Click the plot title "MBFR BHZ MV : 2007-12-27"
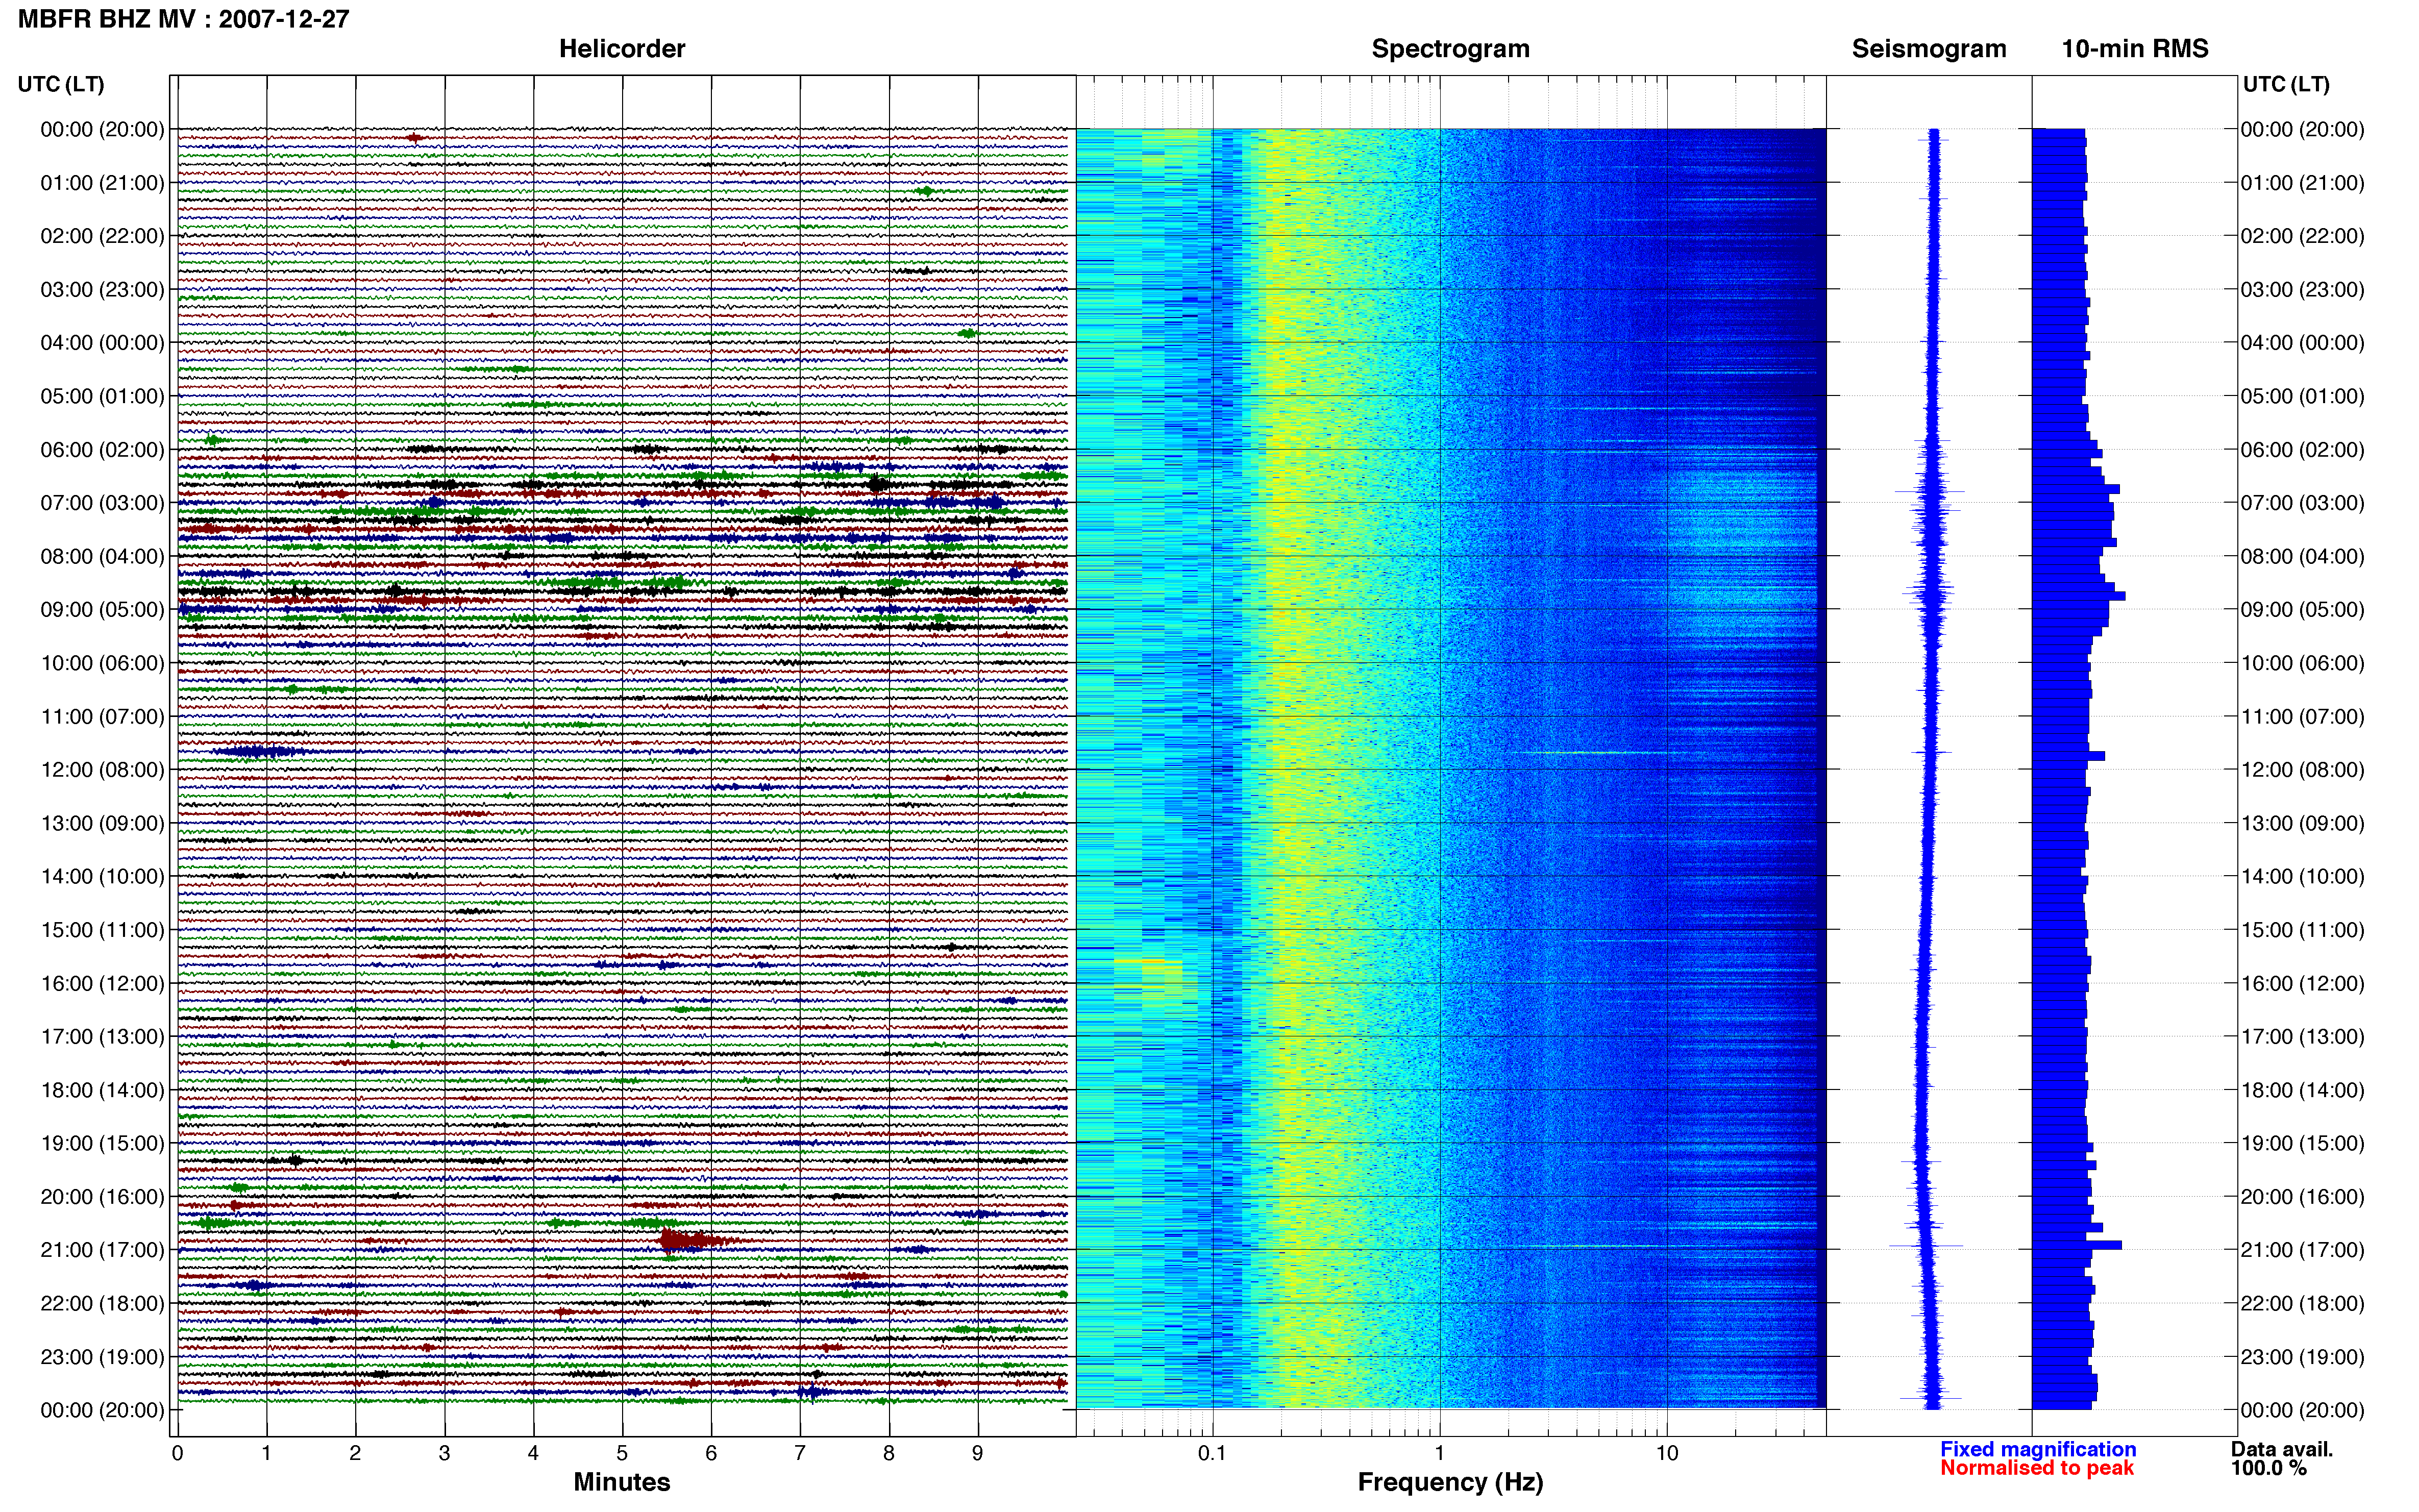 [184, 19]
